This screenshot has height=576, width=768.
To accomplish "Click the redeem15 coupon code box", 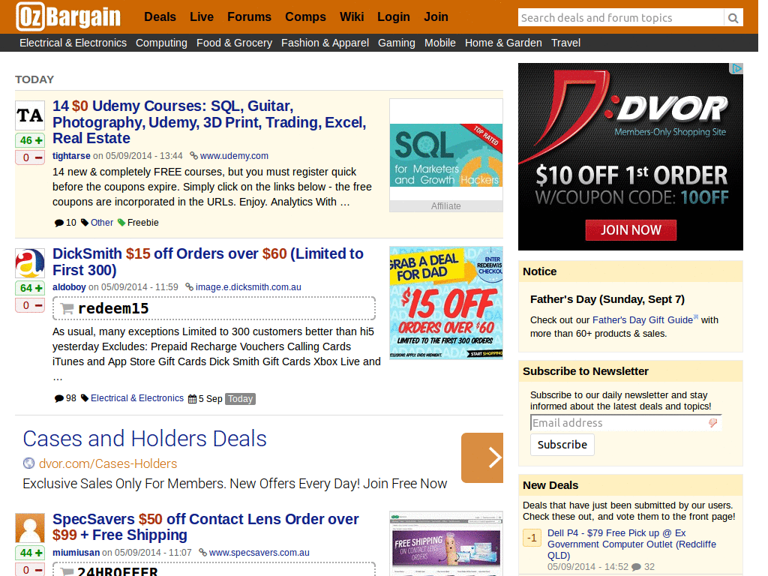I will [214, 308].
